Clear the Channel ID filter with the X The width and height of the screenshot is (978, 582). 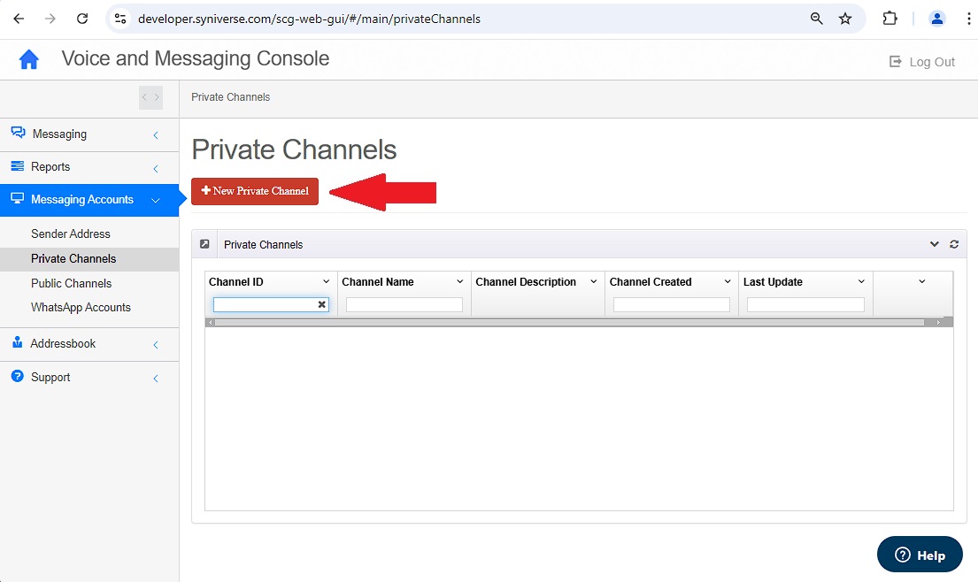tap(322, 304)
